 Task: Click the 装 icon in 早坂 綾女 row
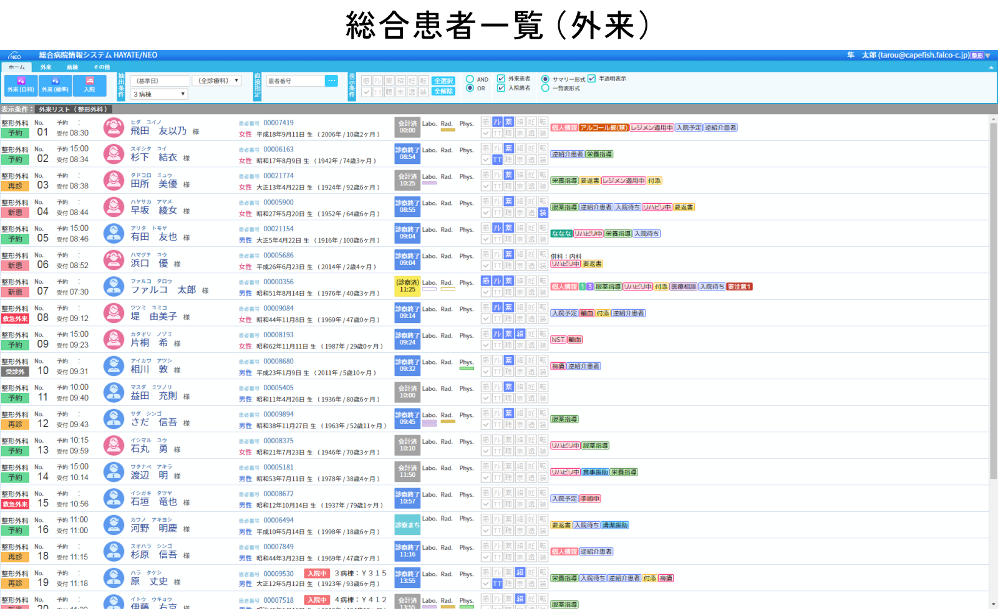click(x=543, y=213)
